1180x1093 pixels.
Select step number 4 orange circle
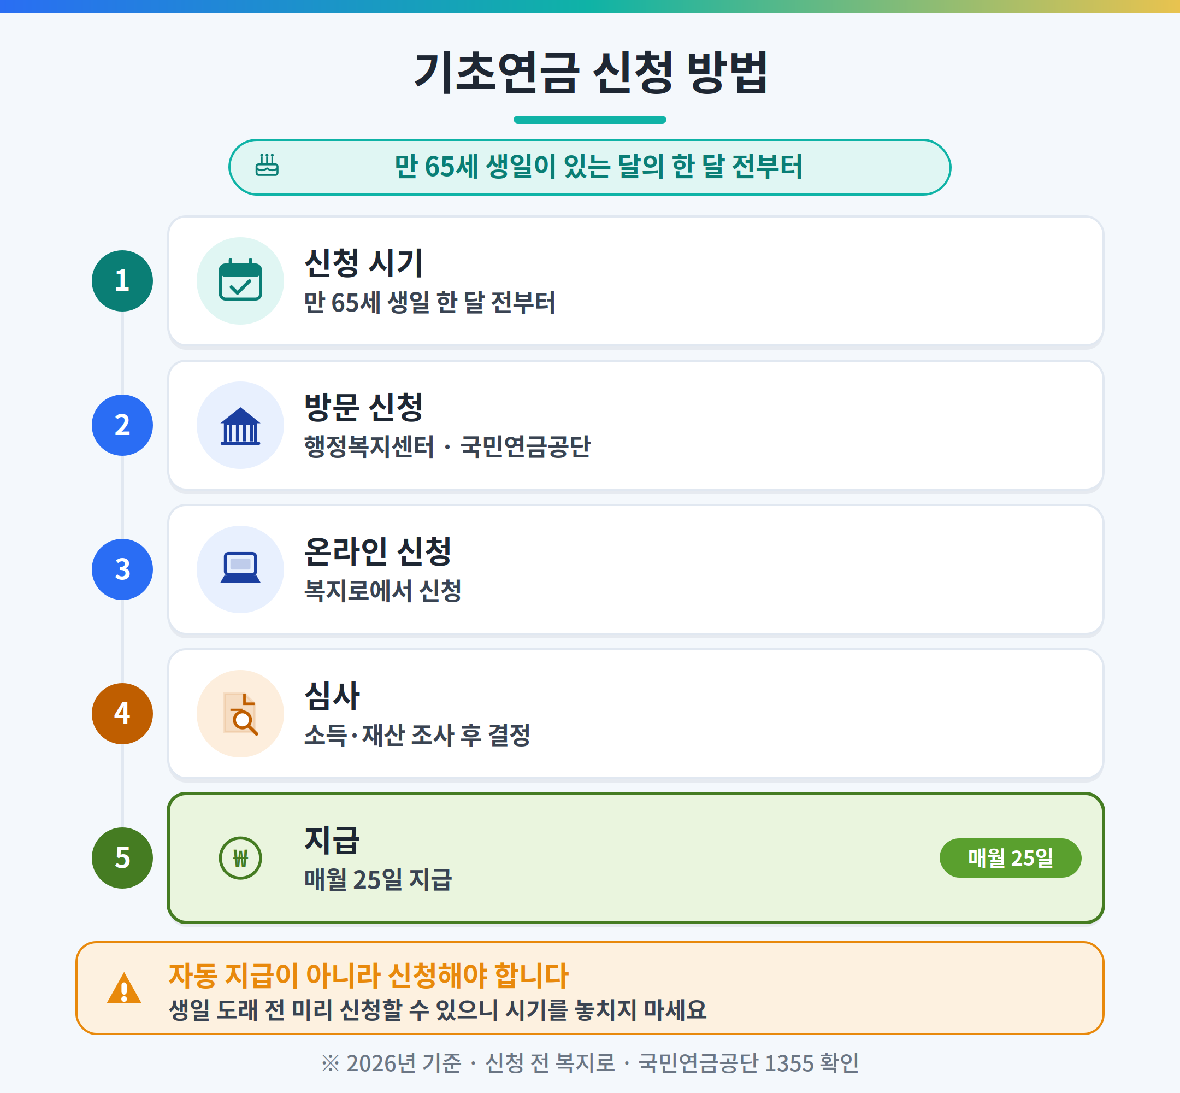tap(122, 714)
